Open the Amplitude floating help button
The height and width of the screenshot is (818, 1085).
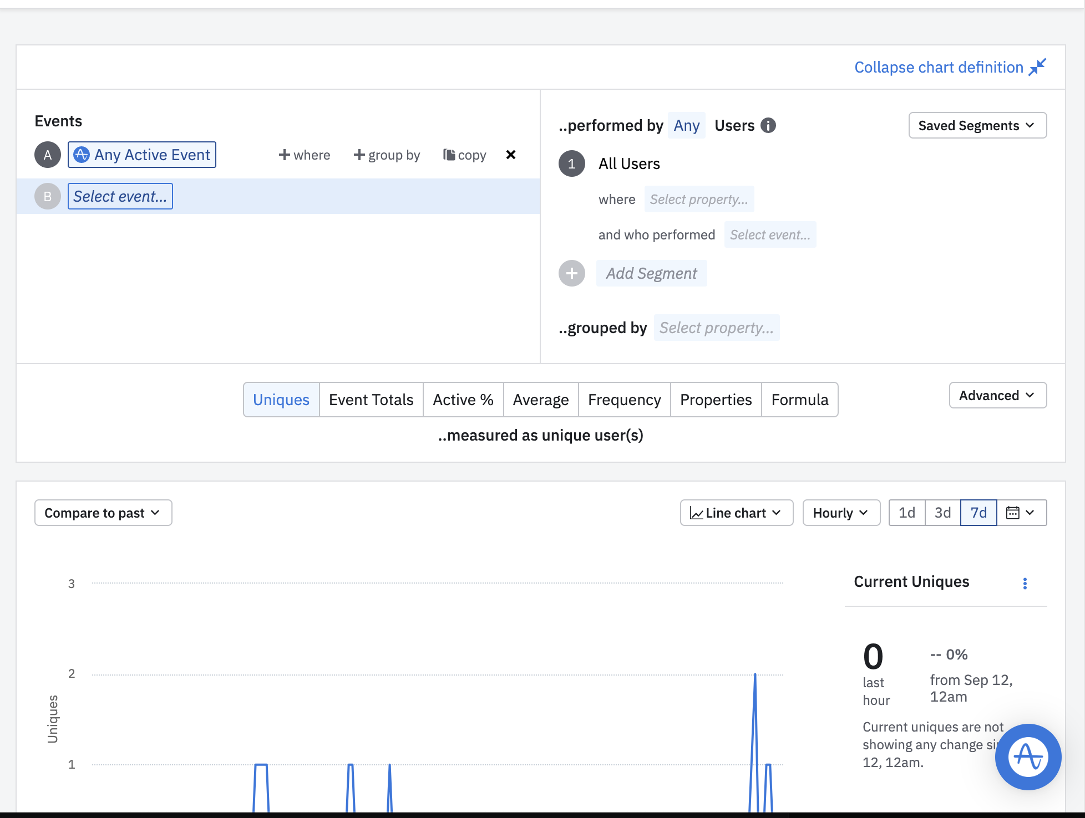(x=1028, y=756)
